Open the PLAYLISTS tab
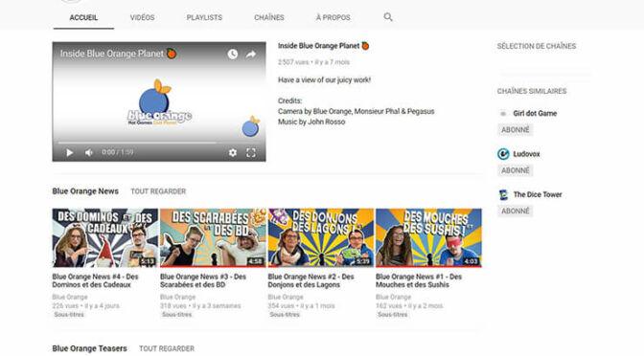The width and height of the screenshot is (644, 356). pyautogui.click(x=204, y=17)
